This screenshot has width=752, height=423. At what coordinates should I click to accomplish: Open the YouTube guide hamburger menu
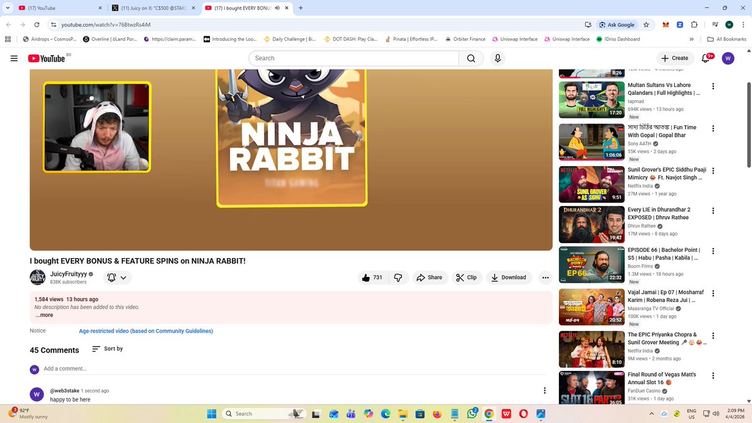tap(14, 58)
